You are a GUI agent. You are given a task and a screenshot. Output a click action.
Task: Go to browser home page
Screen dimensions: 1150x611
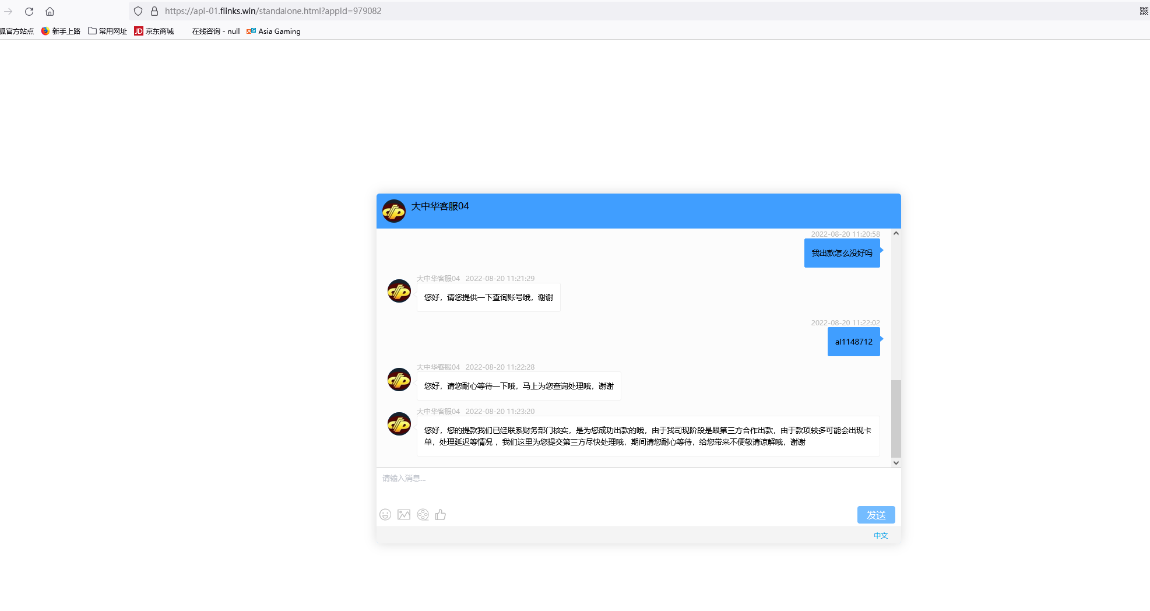[50, 11]
